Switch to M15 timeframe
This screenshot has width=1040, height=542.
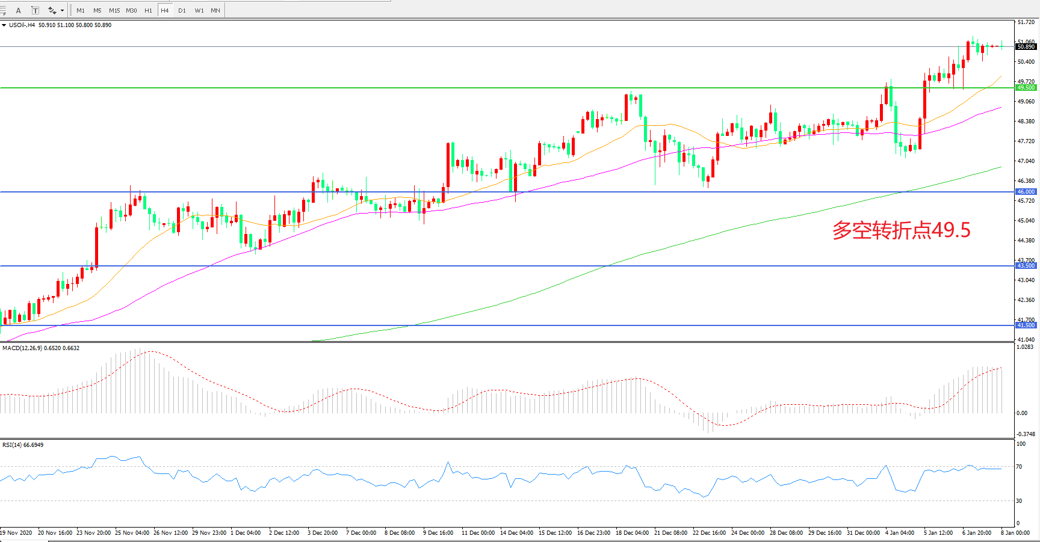point(114,10)
